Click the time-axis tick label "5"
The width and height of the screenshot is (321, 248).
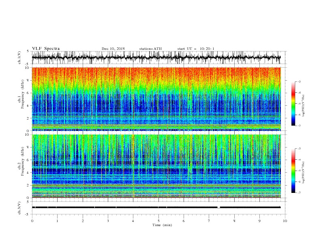tap(158, 221)
